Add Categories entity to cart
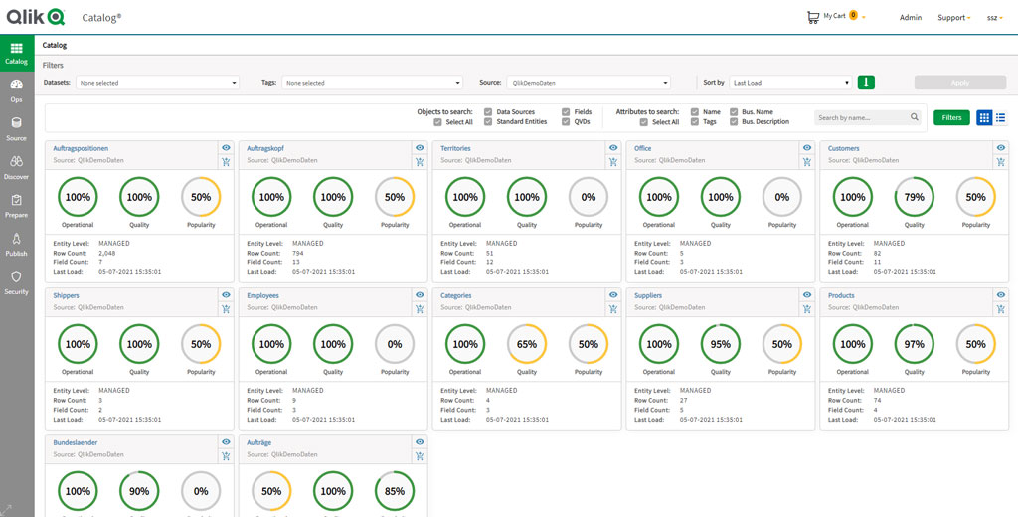The height and width of the screenshot is (517, 1018). click(x=613, y=309)
